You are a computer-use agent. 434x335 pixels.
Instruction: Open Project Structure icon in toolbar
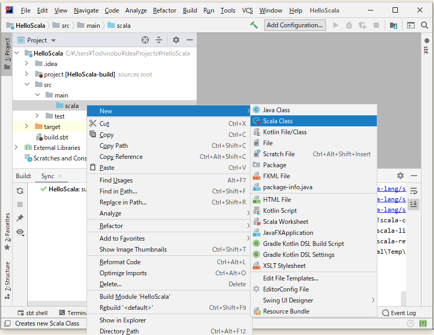(393, 26)
